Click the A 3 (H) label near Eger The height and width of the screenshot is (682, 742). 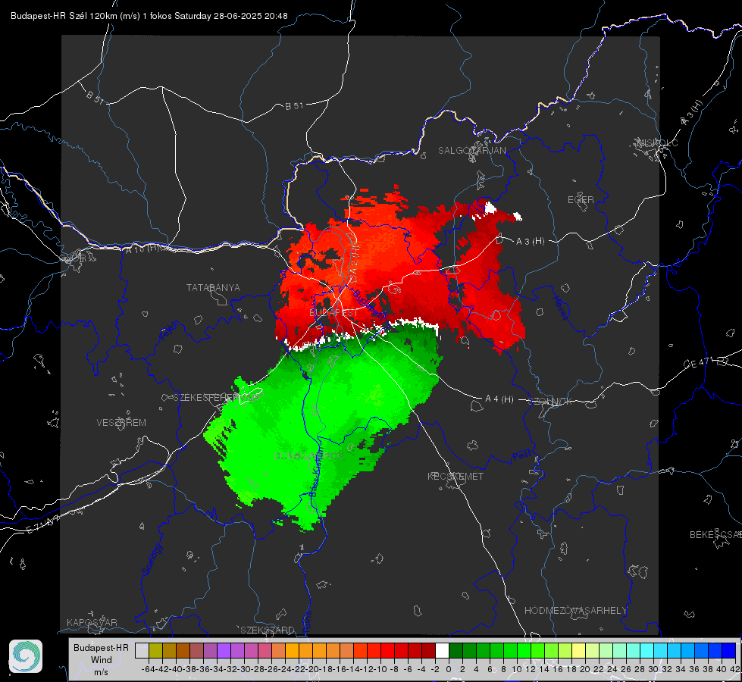tap(530, 242)
